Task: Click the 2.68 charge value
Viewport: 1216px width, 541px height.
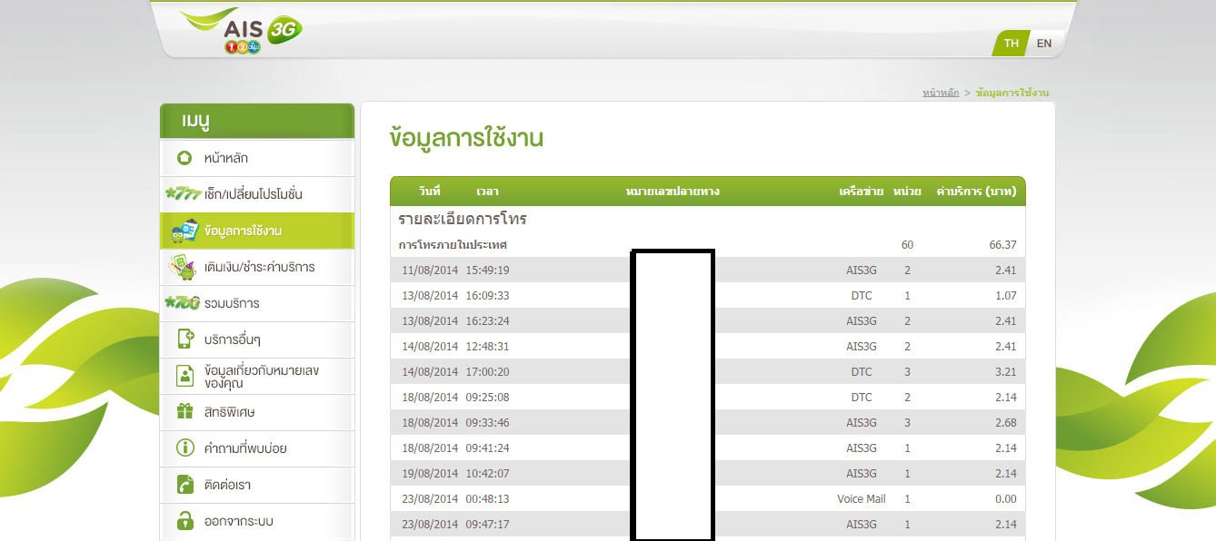Action: tap(1005, 423)
